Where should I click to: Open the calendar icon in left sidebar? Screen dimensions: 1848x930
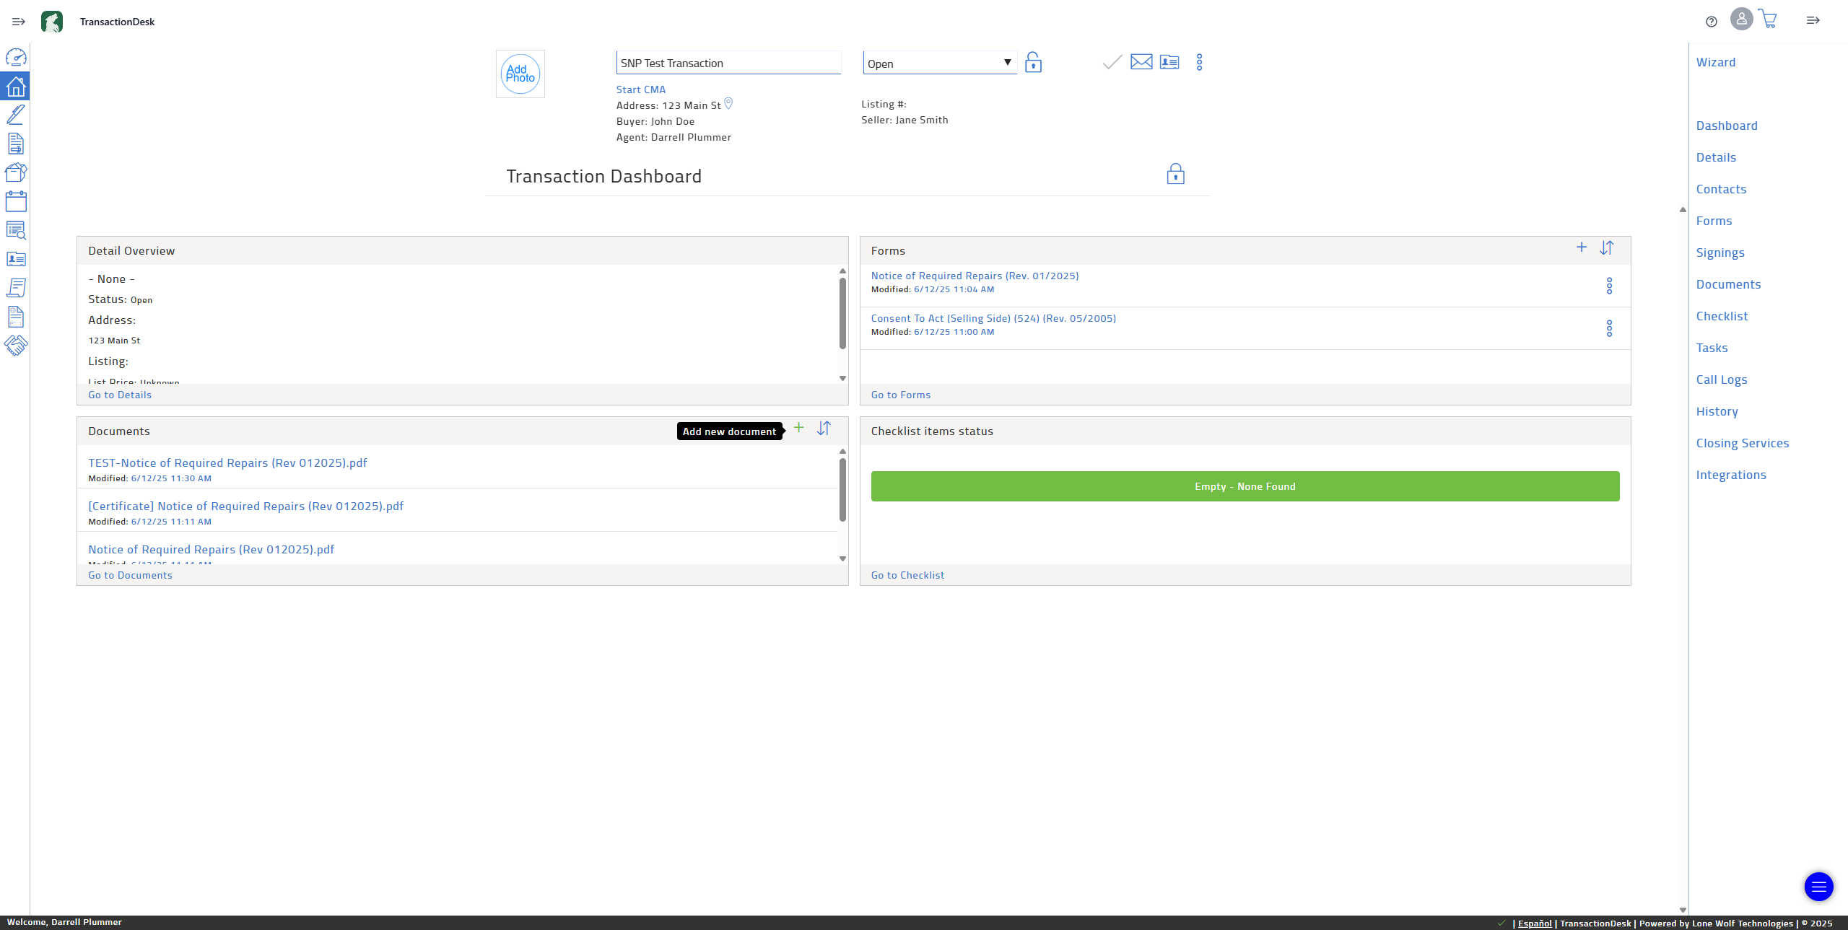[x=16, y=201]
